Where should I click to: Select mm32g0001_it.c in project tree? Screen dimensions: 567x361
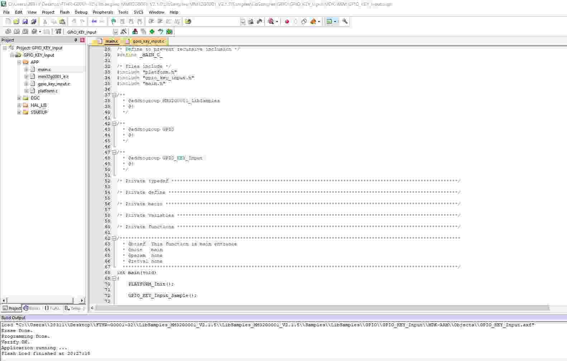(53, 77)
